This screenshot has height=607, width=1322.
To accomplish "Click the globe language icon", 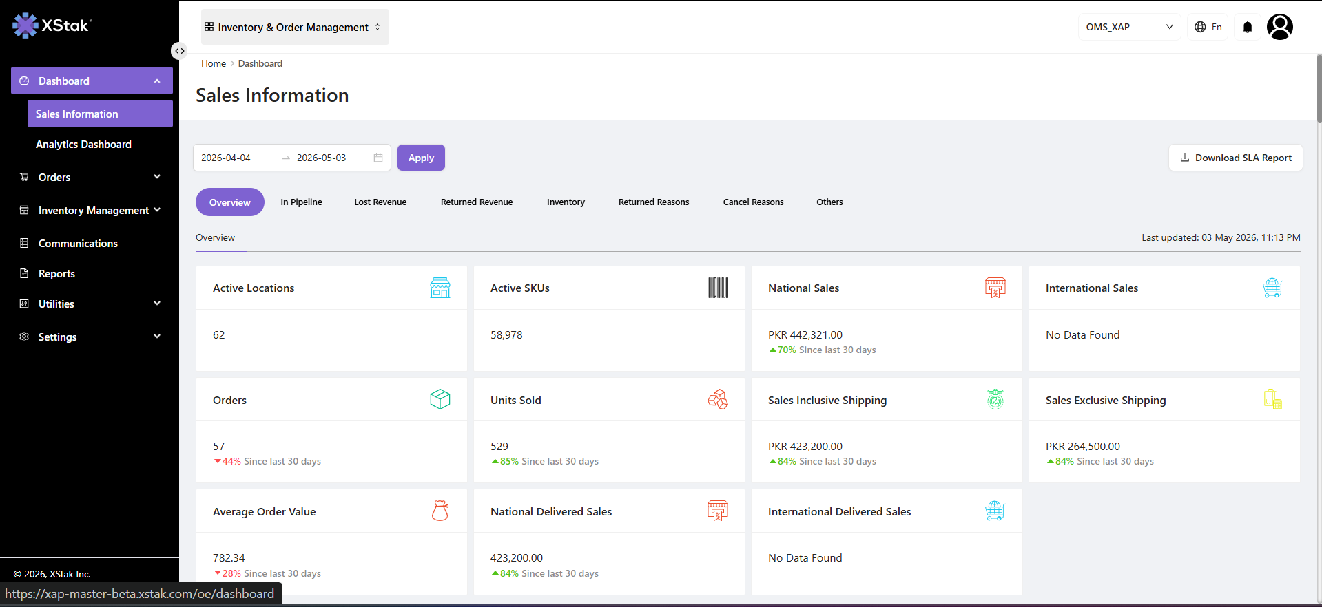I will (x=1200, y=27).
